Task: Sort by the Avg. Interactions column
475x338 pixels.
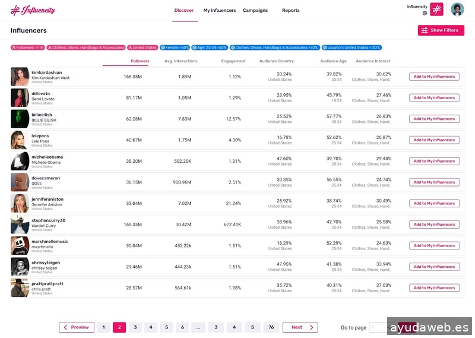Action: [x=181, y=61]
